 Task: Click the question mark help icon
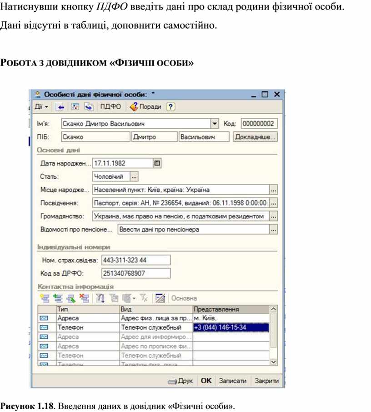(x=171, y=107)
